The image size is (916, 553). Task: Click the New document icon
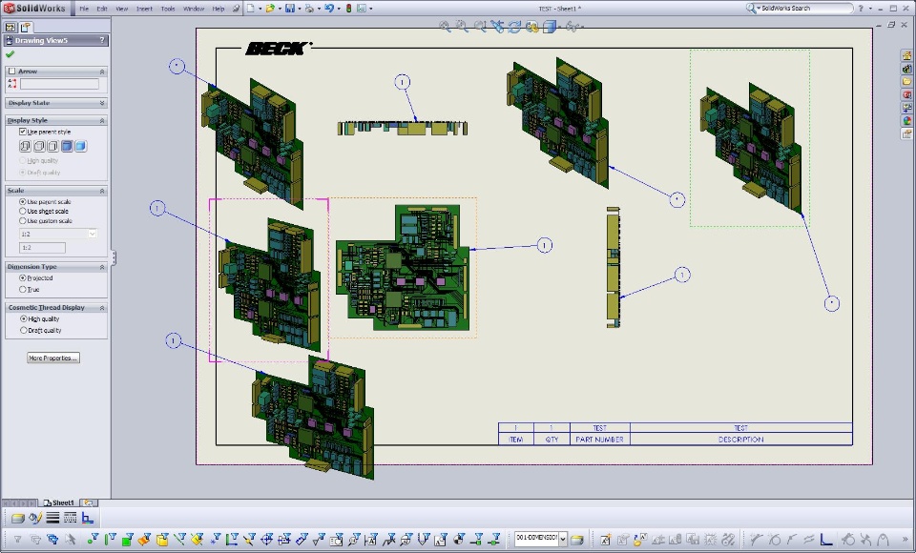coord(251,9)
